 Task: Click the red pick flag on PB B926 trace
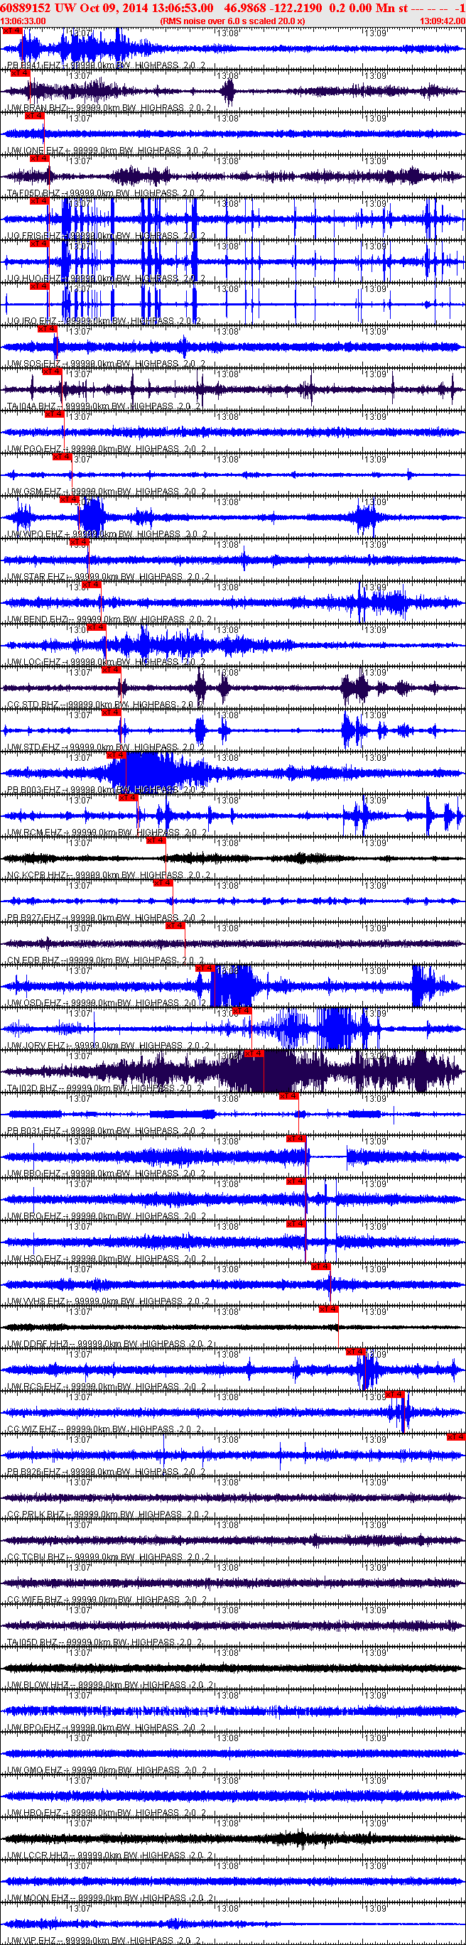coord(455,1437)
